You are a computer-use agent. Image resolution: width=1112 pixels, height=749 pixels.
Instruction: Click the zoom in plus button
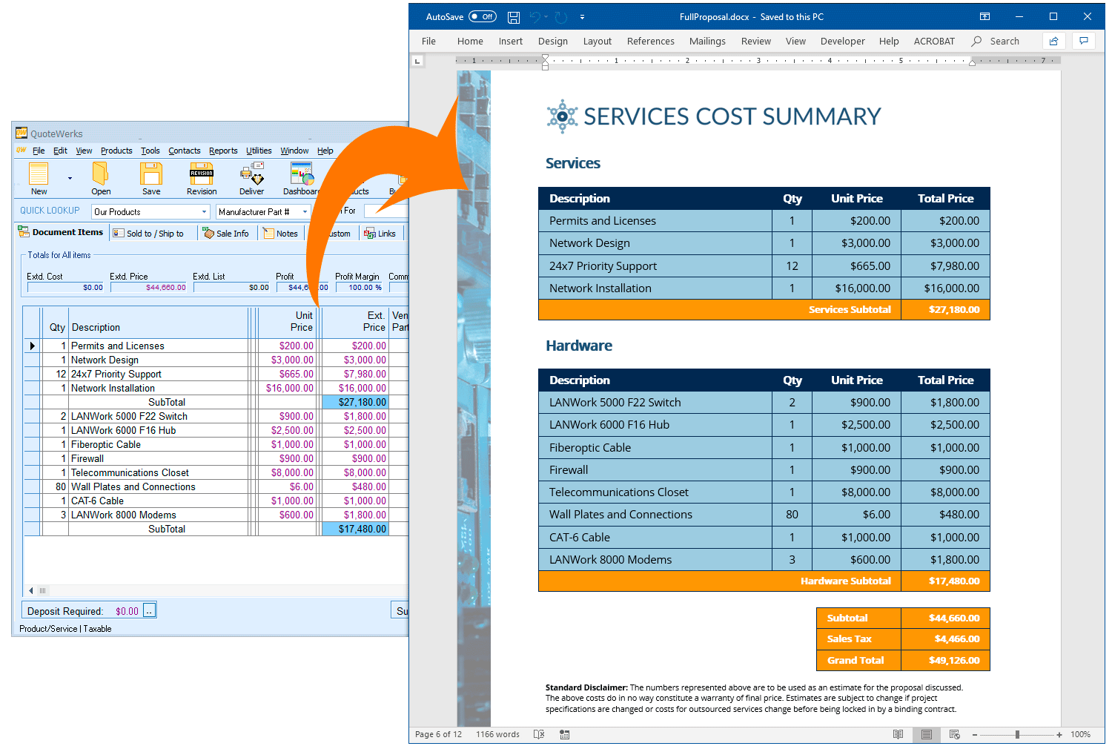point(1059,734)
